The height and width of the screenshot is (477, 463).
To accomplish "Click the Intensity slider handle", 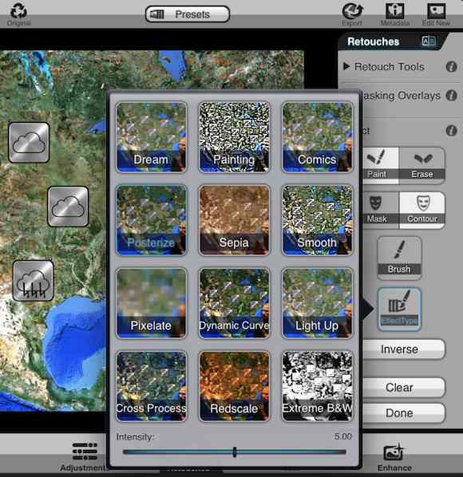I will pos(235,452).
